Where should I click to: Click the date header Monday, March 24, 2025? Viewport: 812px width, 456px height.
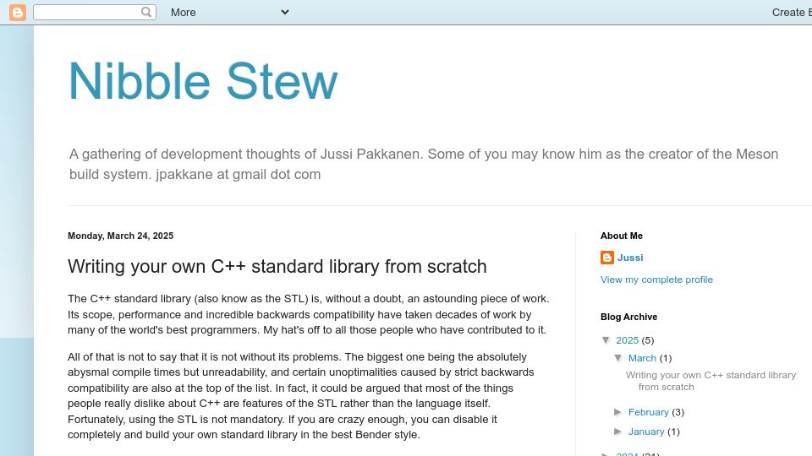[x=120, y=236]
